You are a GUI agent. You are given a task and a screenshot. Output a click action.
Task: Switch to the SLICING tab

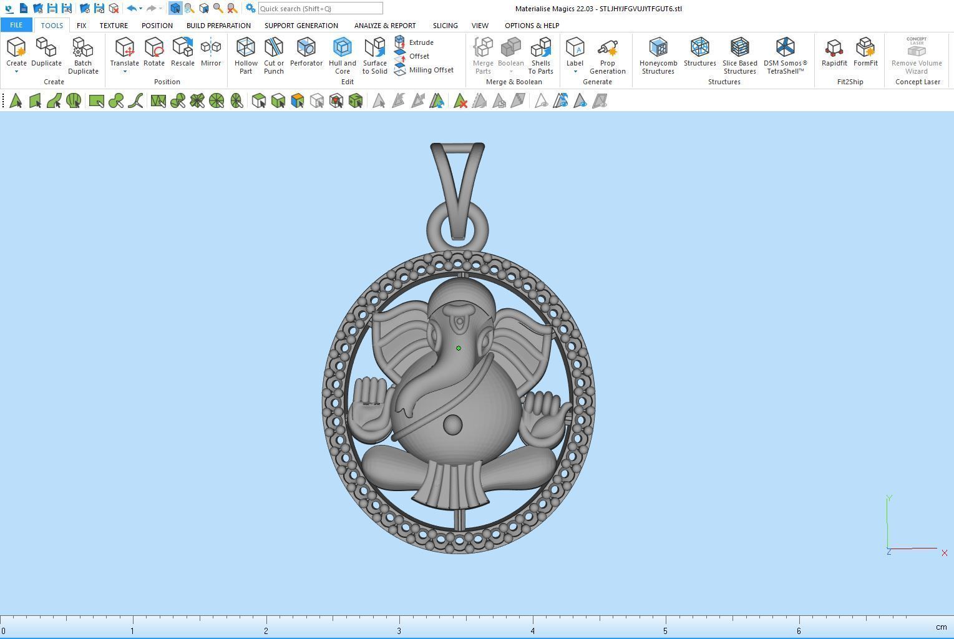(445, 26)
